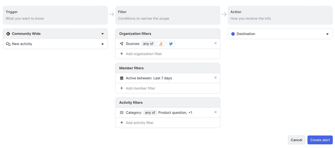
Task: Expand the New activity dropdown
Action: pyautogui.click(x=102, y=44)
